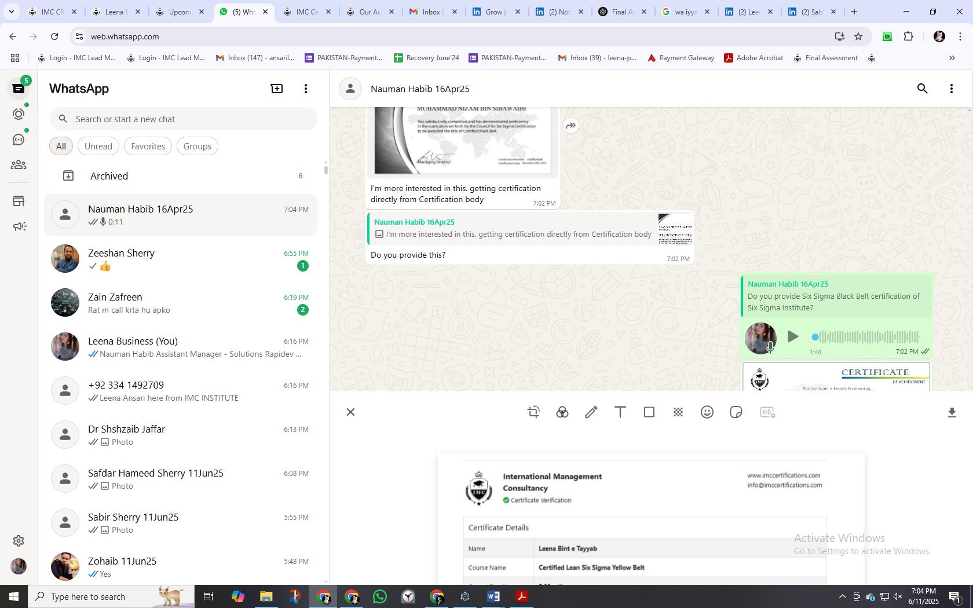Select the Groups chat filter

coord(197,146)
